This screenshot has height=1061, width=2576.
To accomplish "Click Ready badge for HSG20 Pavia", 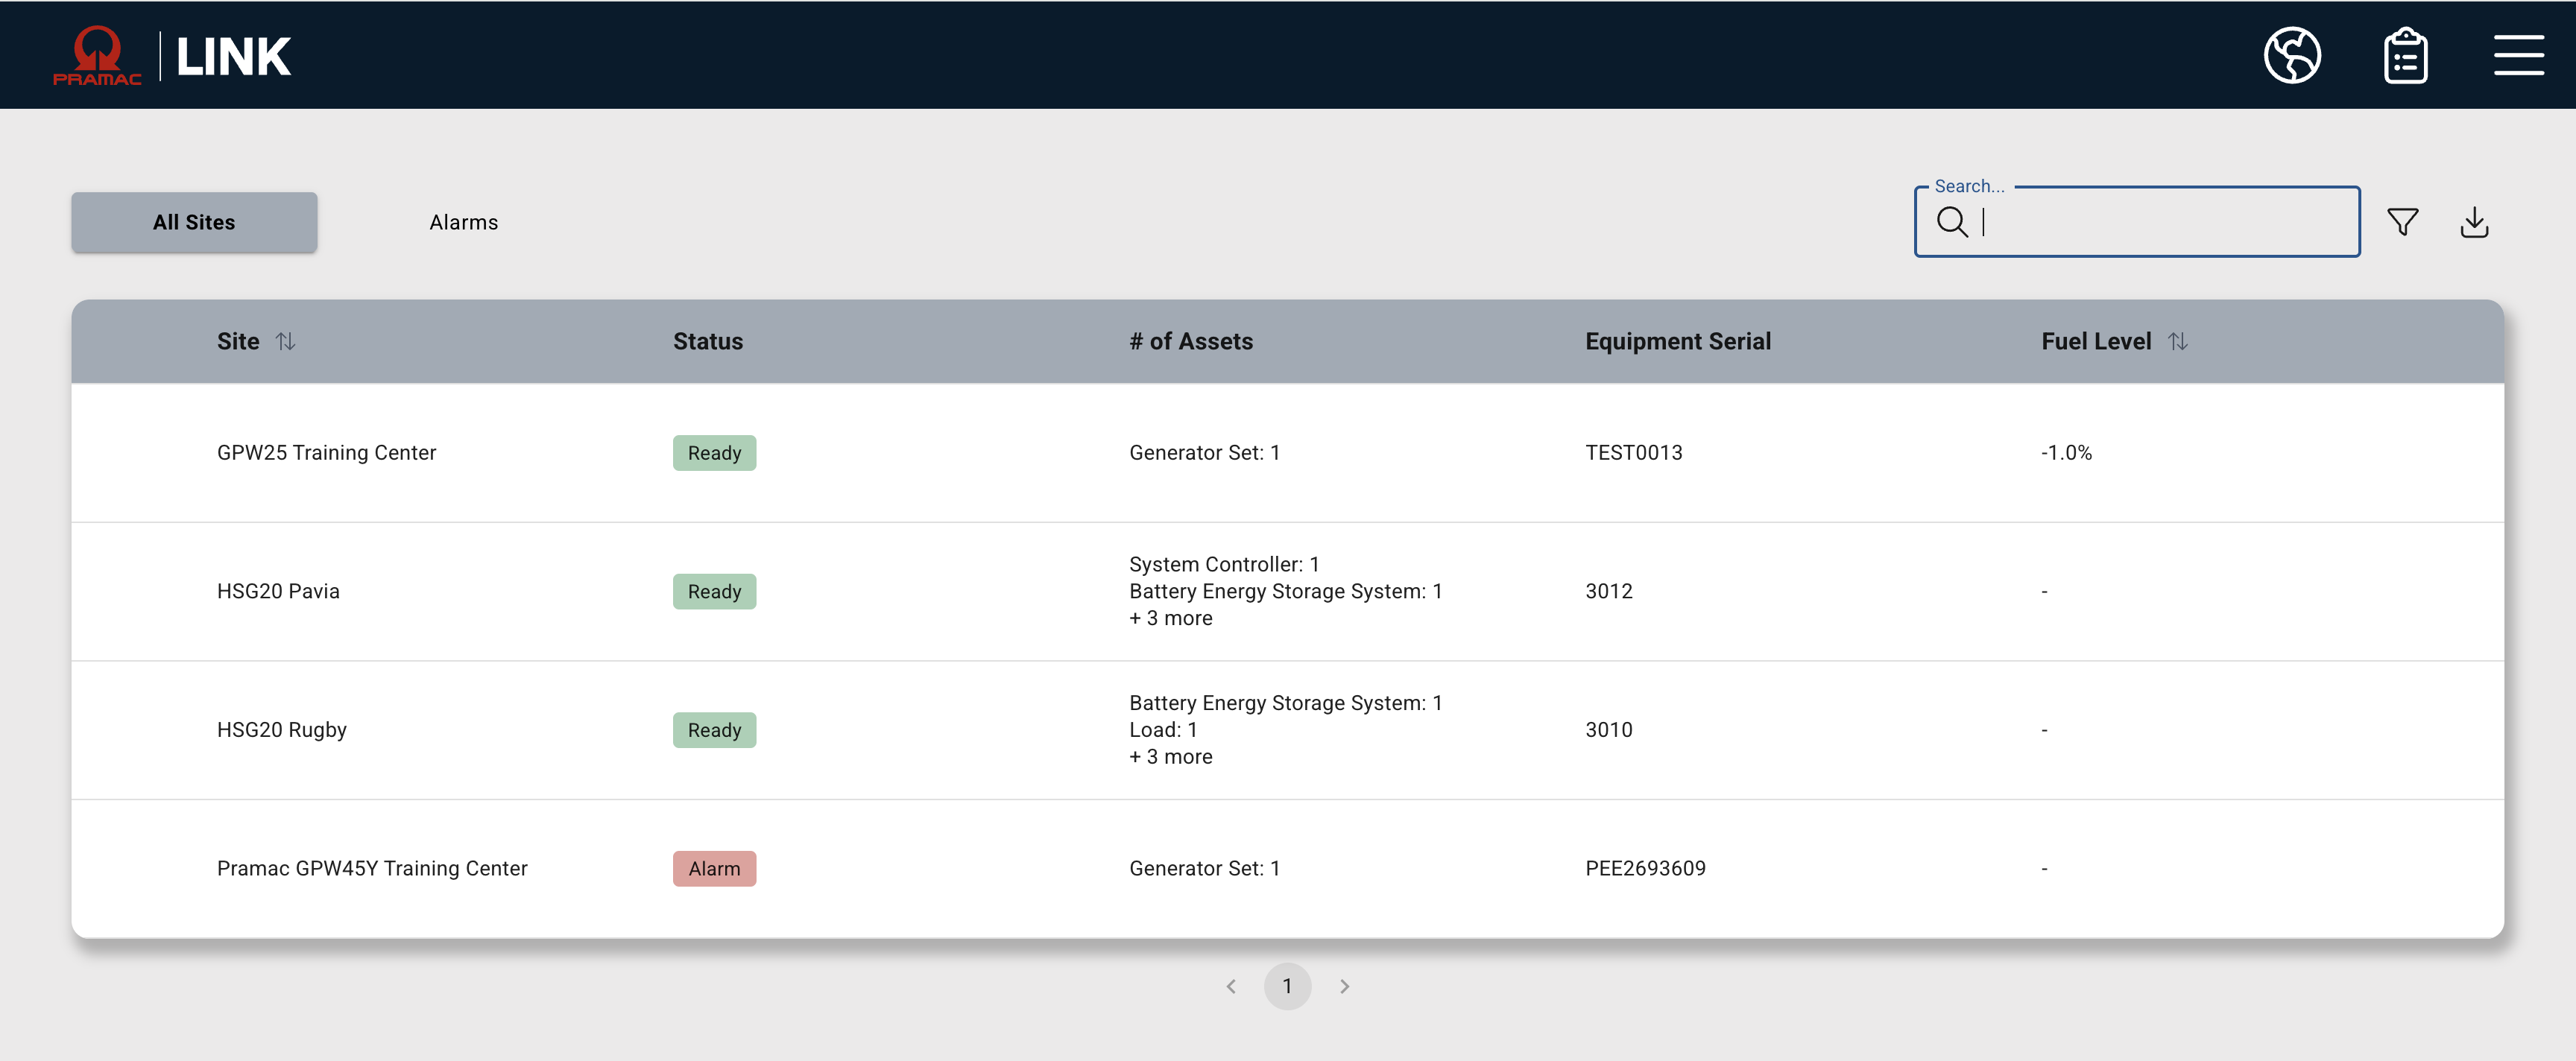I will tap(714, 591).
